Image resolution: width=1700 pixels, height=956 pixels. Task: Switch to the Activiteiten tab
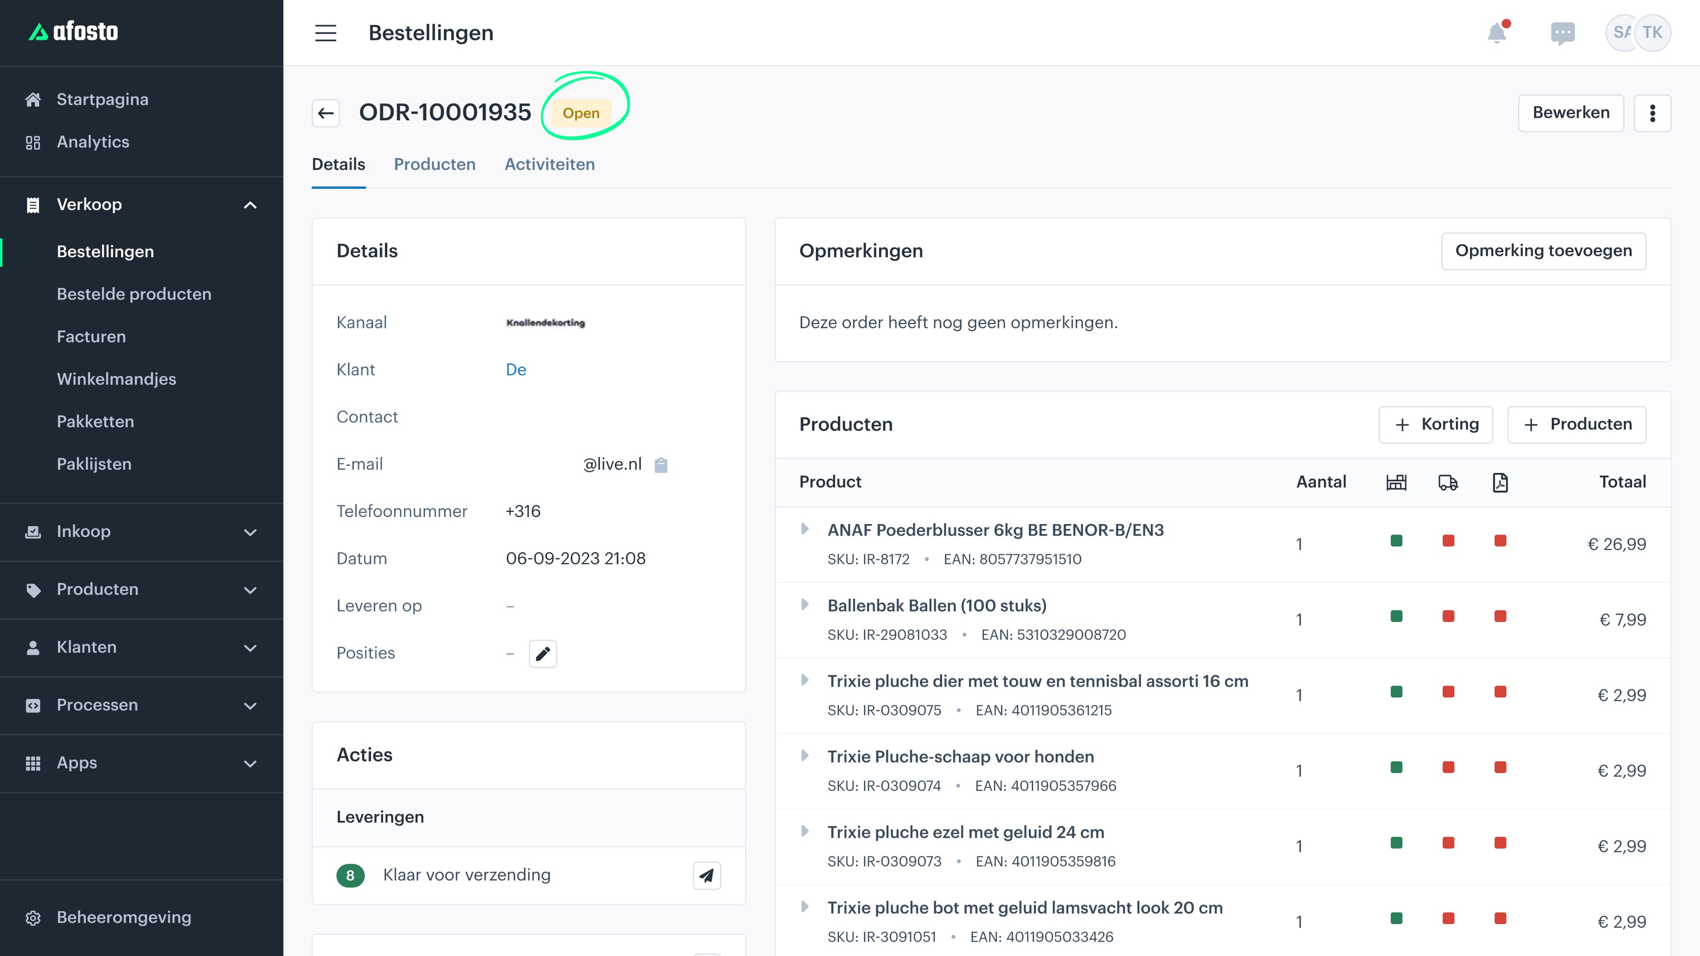pos(550,163)
